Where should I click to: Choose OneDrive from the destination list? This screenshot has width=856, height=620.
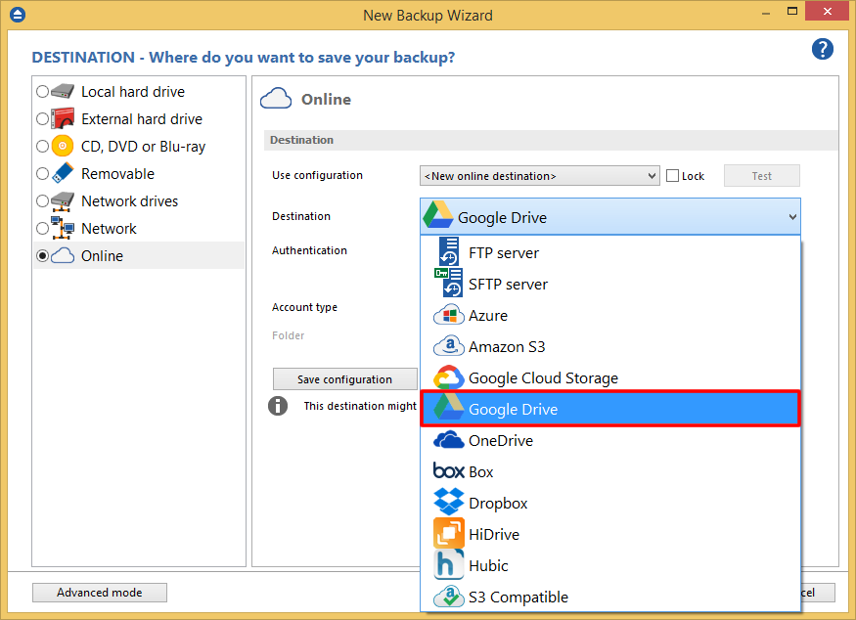pos(501,441)
